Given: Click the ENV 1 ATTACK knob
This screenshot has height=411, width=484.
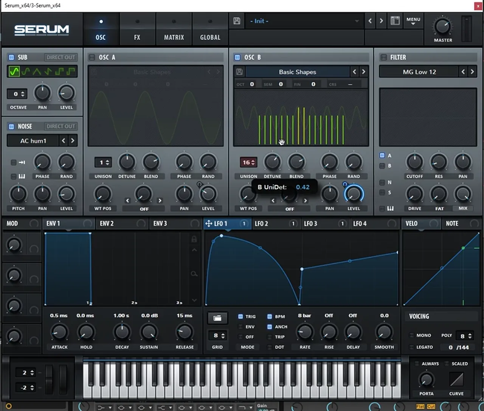Looking at the screenshot, I should click(x=59, y=332).
